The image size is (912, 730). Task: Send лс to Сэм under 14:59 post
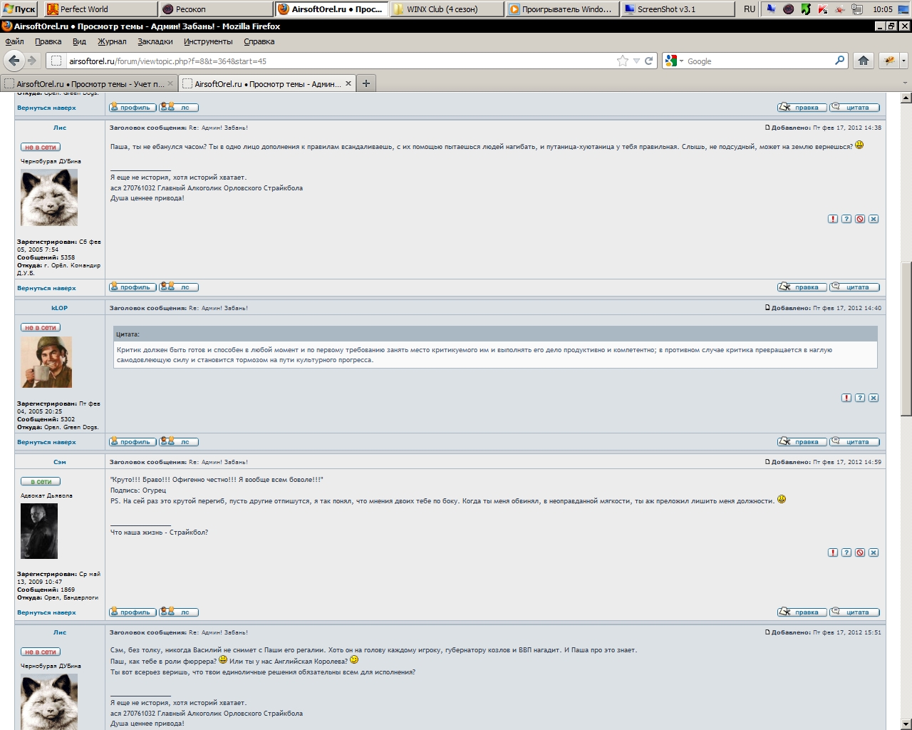coord(179,612)
